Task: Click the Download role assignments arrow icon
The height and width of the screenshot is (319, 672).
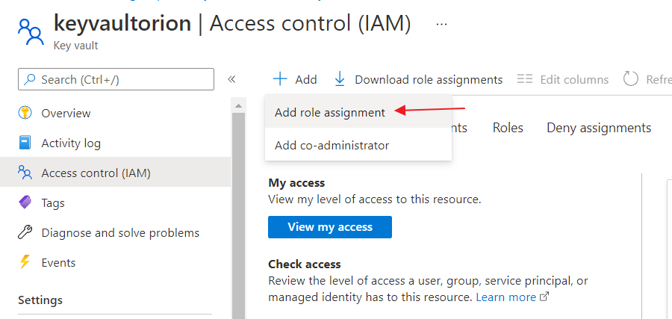Action: (340, 79)
